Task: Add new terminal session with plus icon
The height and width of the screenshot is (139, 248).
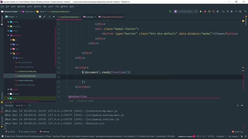Action: (30, 105)
